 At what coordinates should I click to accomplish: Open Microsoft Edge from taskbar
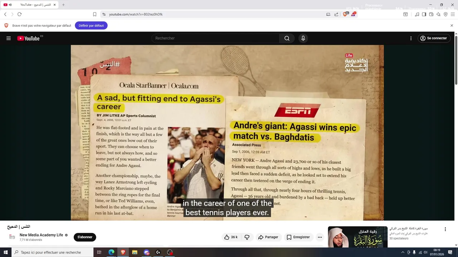coord(111,252)
